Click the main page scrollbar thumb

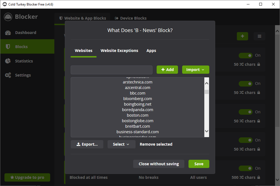tap(277, 80)
